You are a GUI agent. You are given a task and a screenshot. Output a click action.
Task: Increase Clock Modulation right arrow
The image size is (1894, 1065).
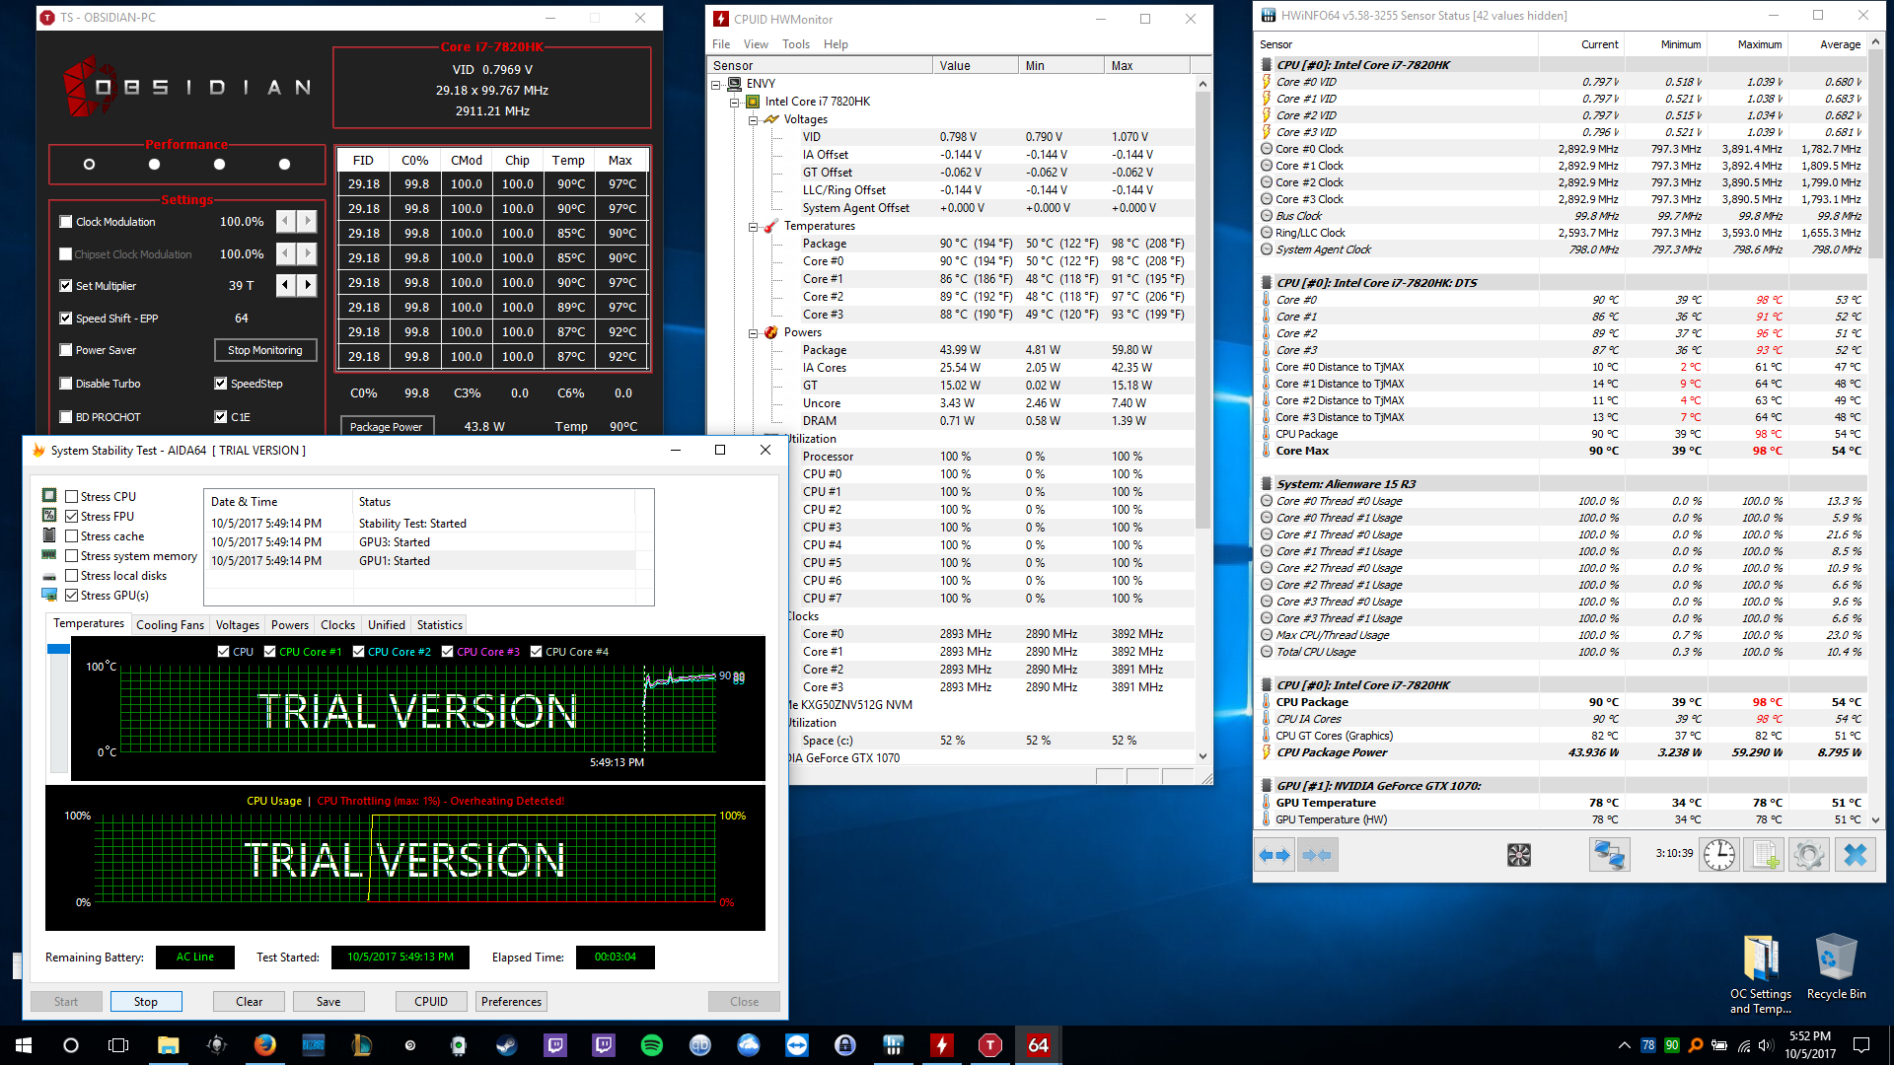click(307, 221)
